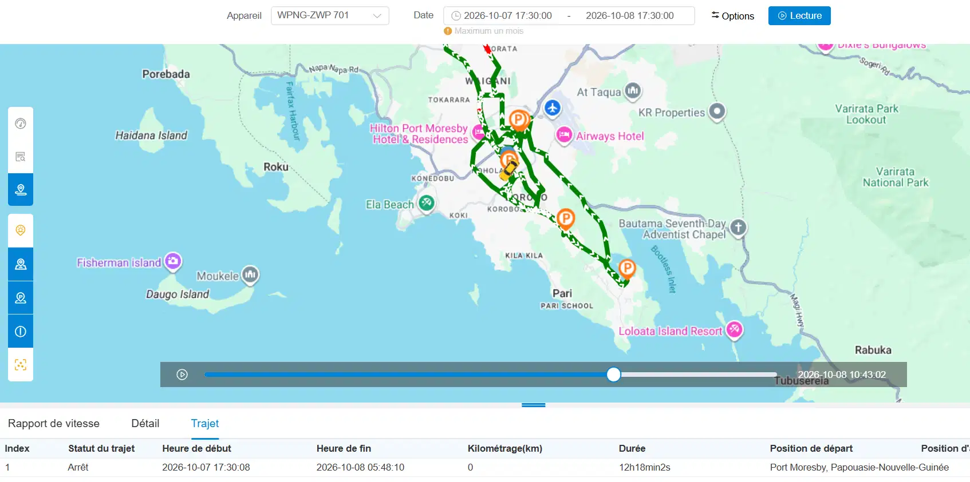Screen dimensions: 970x482
Task: Click the parking marker near Tokarara
Action: tap(519, 120)
